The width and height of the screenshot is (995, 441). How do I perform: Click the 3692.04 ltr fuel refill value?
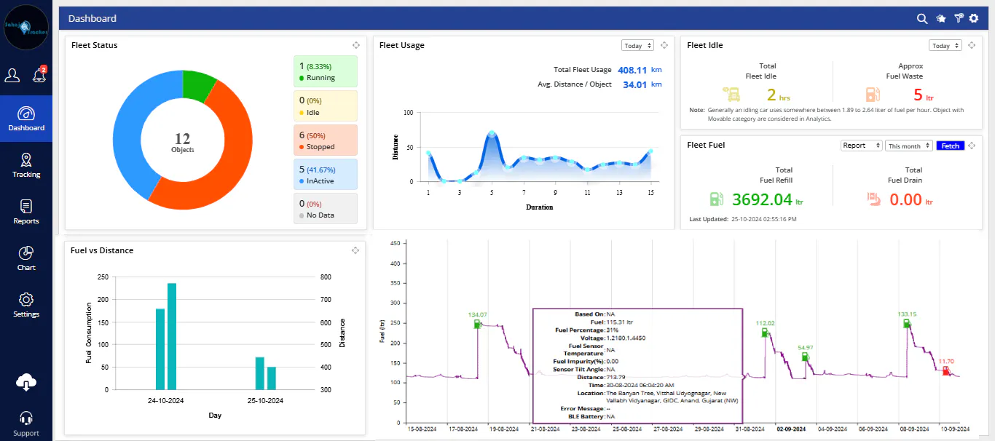coord(768,199)
